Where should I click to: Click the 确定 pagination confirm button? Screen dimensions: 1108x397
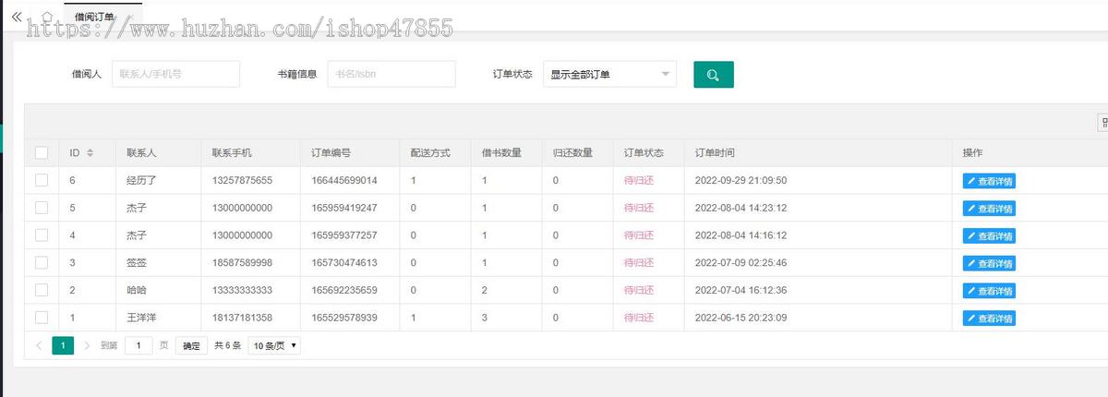[x=191, y=346]
